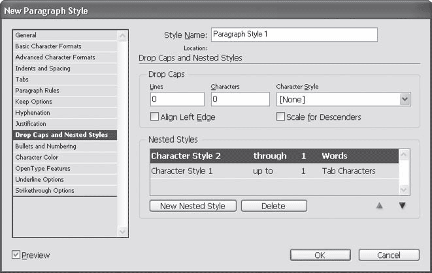Toggle Scale for Descenders checkbox
The image size is (432, 273).
(280, 117)
